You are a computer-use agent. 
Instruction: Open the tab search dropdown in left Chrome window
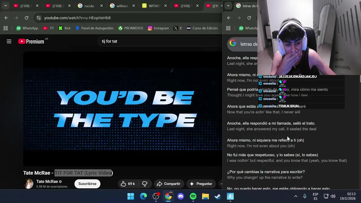pos(5,6)
